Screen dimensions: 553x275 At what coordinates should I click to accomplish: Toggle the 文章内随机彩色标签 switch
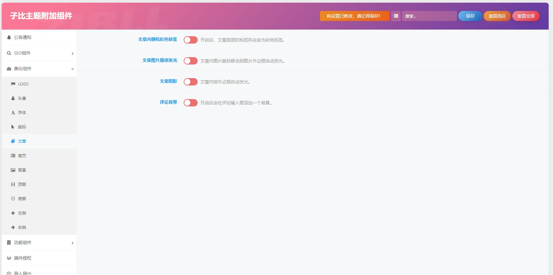[191, 40]
